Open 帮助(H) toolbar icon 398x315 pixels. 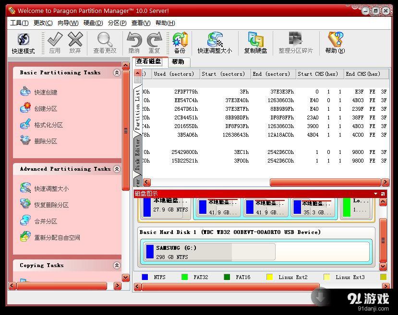pos(335,43)
